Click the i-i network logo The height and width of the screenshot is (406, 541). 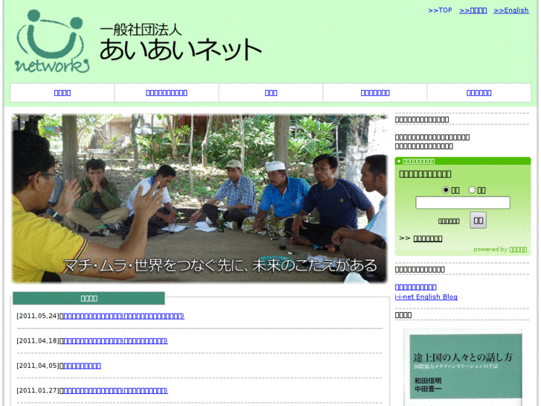pyautogui.click(x=52, y=42)
